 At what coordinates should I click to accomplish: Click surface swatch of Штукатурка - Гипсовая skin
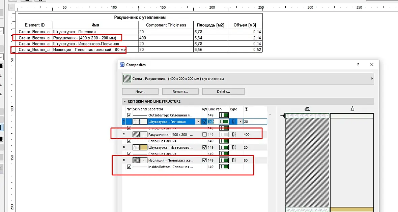tap(144, 121)
